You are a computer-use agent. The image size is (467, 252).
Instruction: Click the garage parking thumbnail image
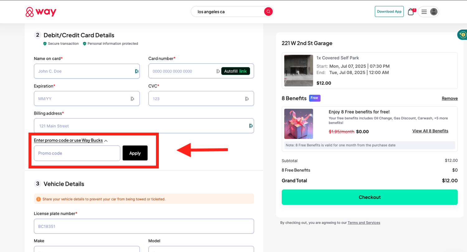[x=299, y=71]
